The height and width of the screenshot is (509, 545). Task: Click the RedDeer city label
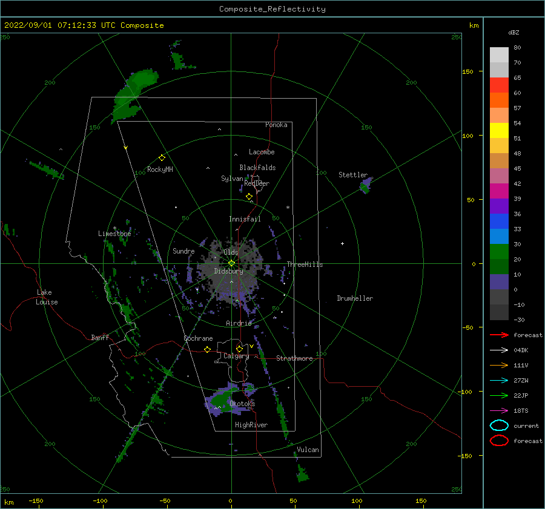[257, 183]
